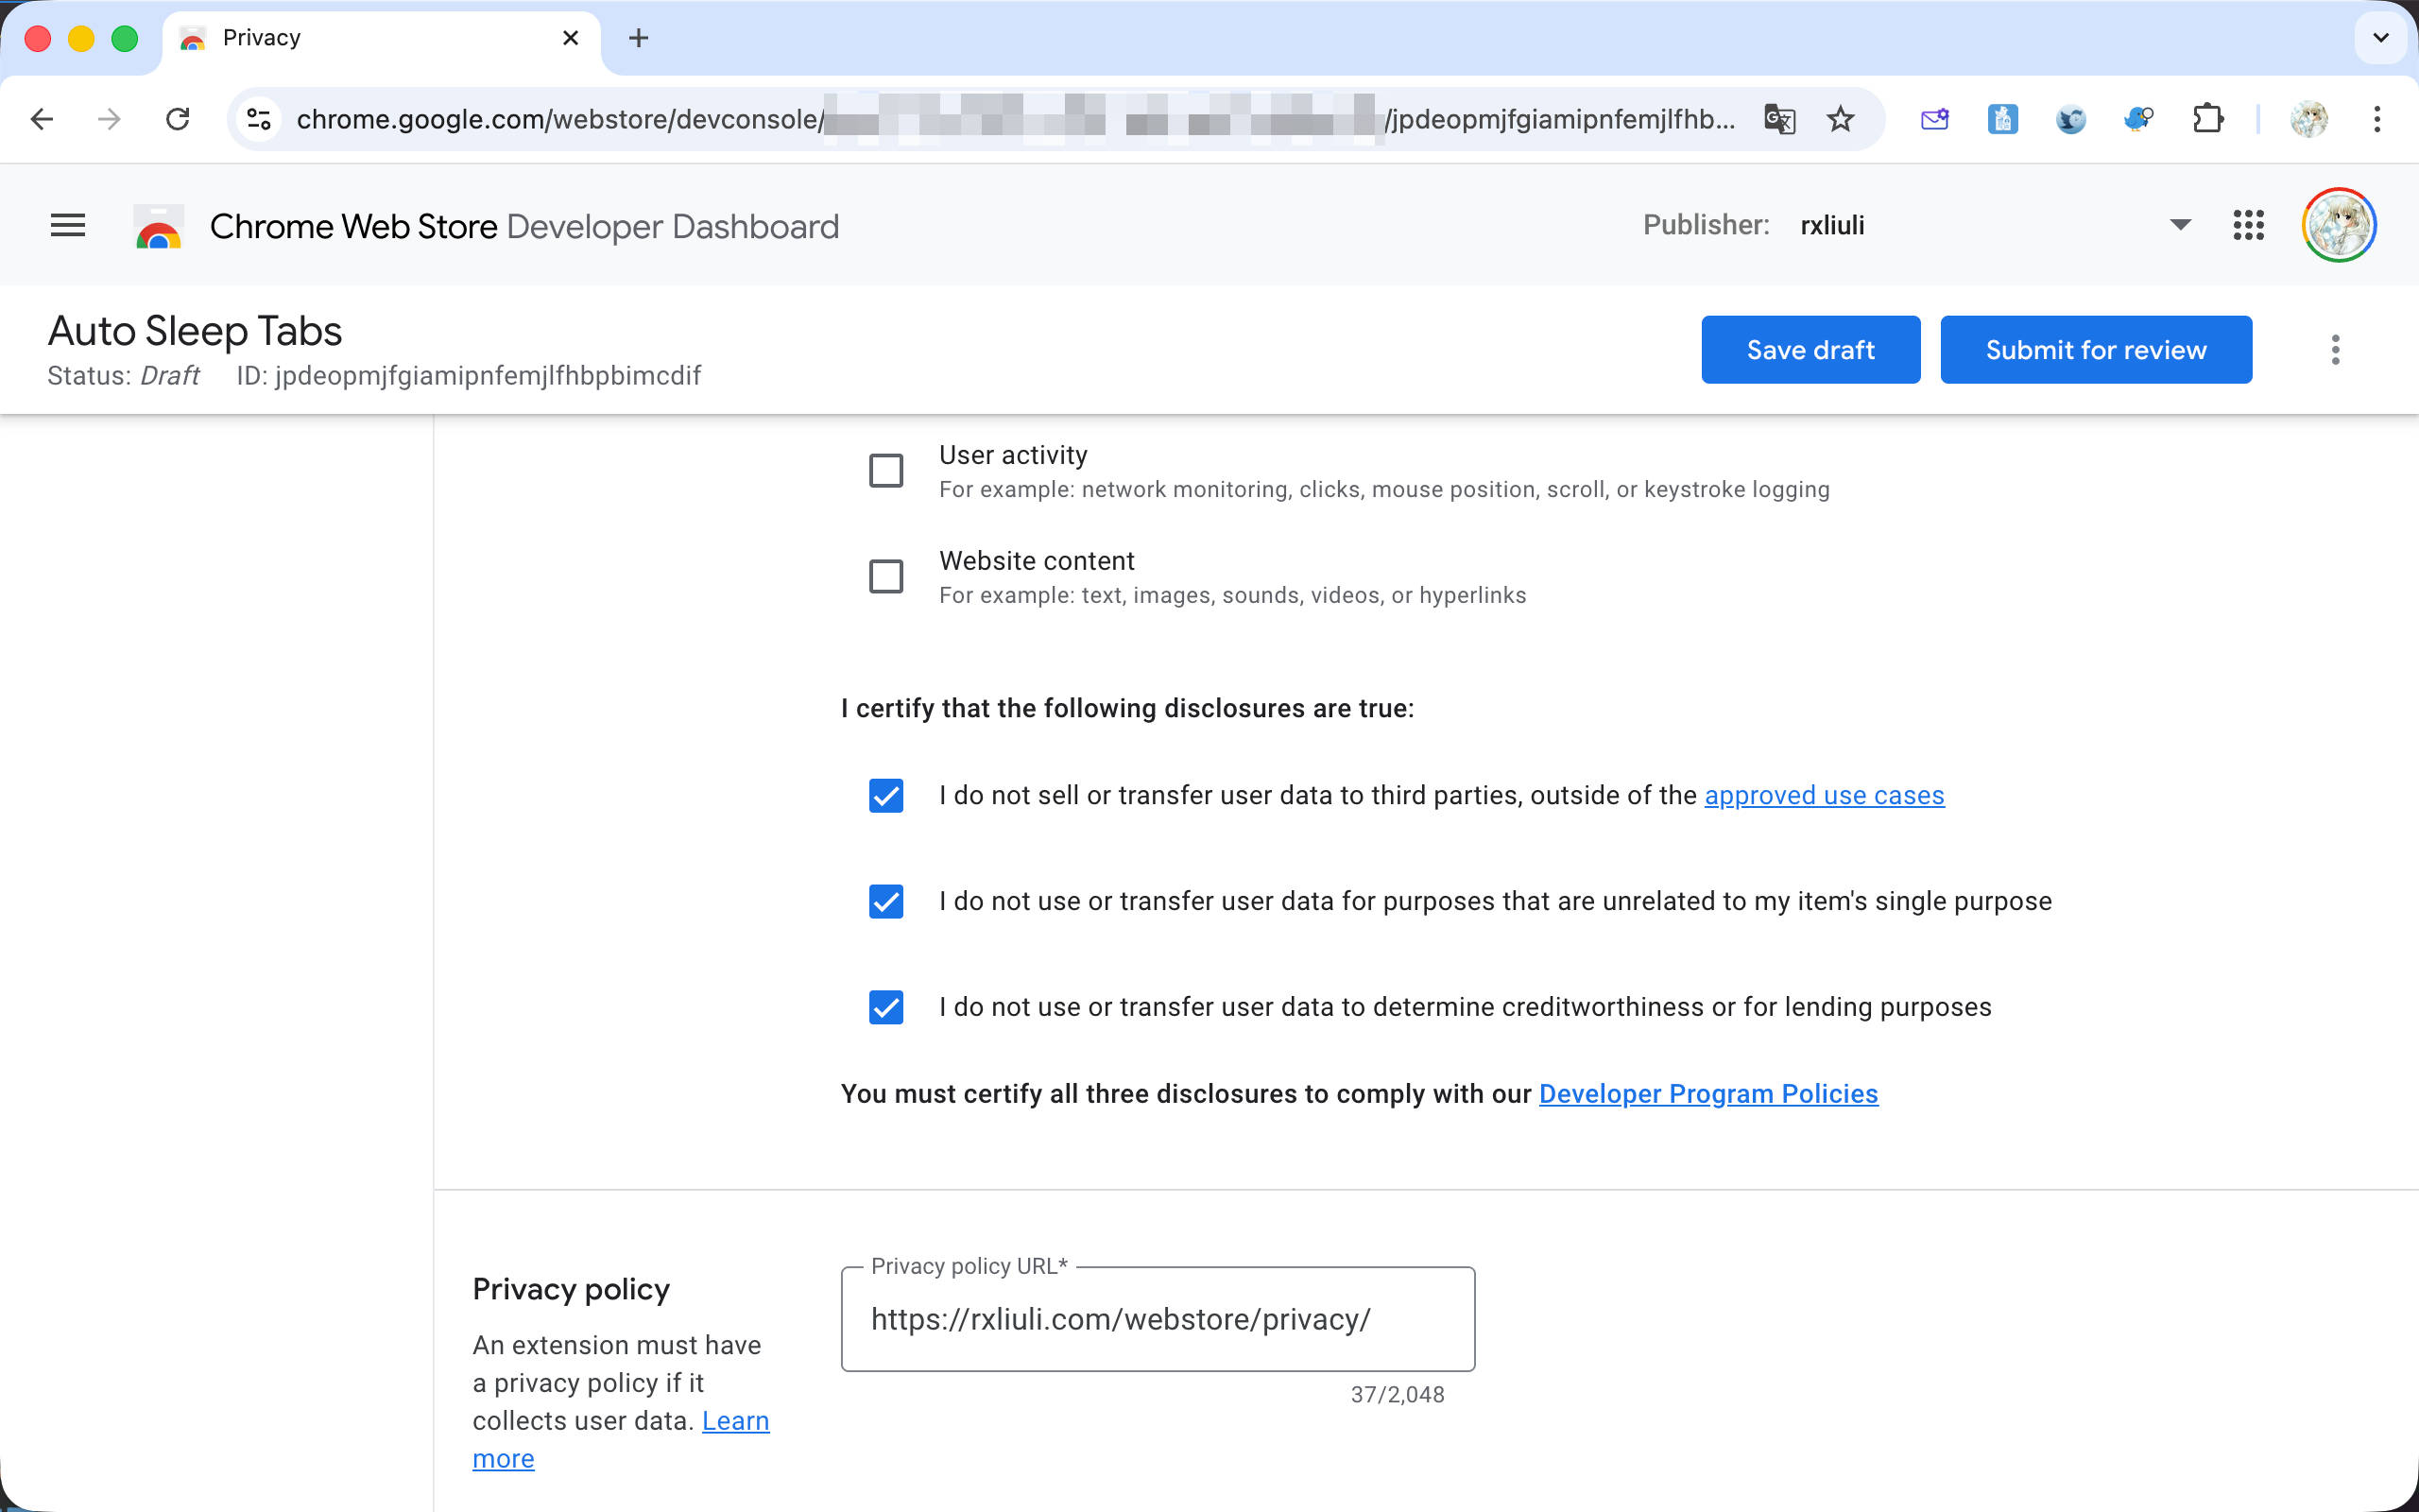The height and width of the screenshot is (1512, 2419).
Task: Uncheck the sell or transfer data disclosure
Action: click(x=885, y=796)
